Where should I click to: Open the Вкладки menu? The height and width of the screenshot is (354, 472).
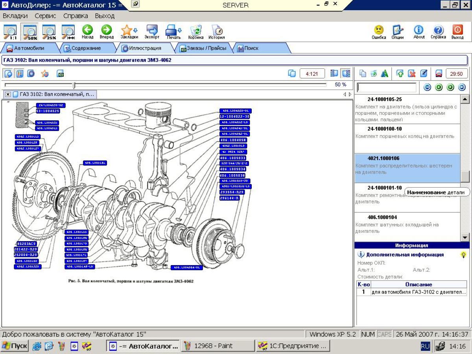pos(15,16)
